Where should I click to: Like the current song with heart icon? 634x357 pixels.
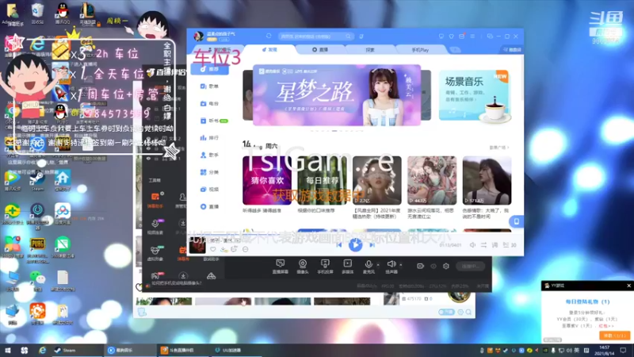pyautogui.click(x=212, y=249)
